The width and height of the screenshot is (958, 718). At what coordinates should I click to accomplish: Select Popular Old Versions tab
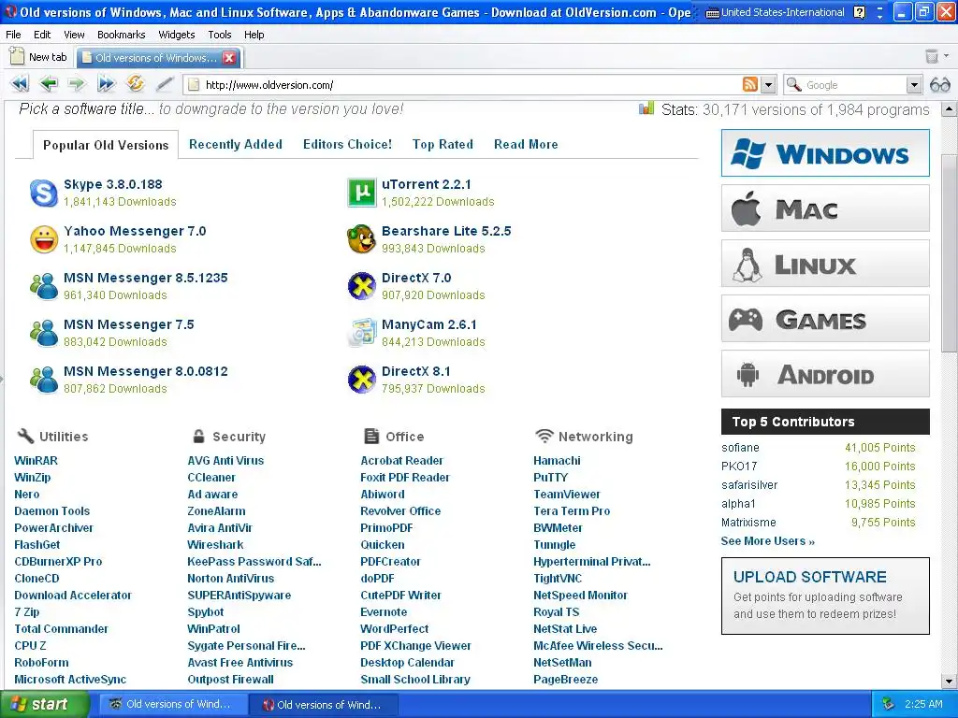[105, 145]
